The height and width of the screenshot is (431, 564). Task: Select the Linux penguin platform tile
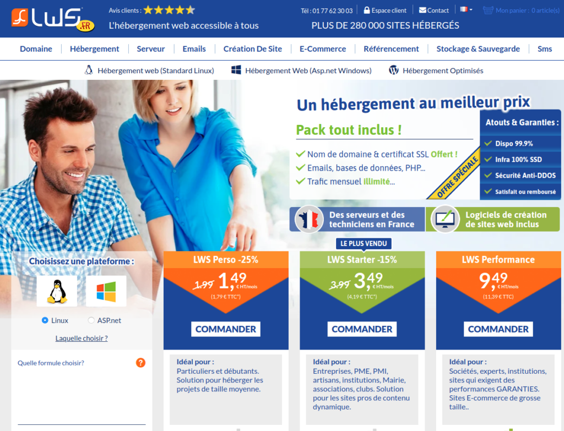tap(57, 291)
